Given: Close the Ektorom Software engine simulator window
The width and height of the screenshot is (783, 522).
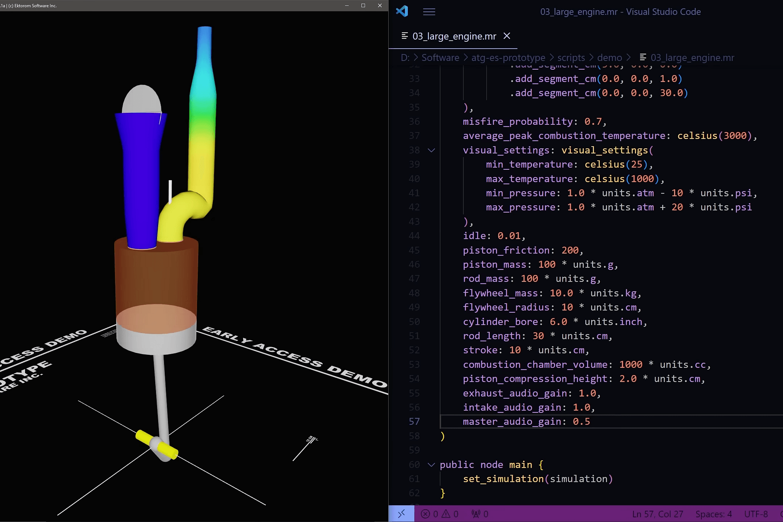Looking at the screenshot, I should (380, 5).
